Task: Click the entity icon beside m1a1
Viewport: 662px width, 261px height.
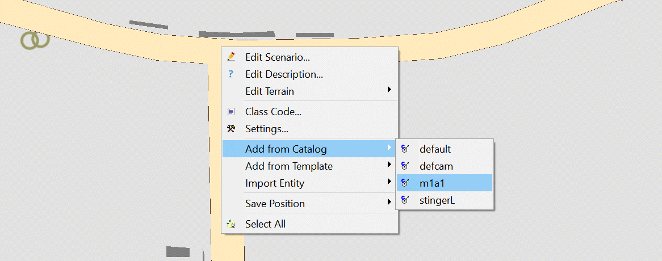Action: tap(405, 183)
